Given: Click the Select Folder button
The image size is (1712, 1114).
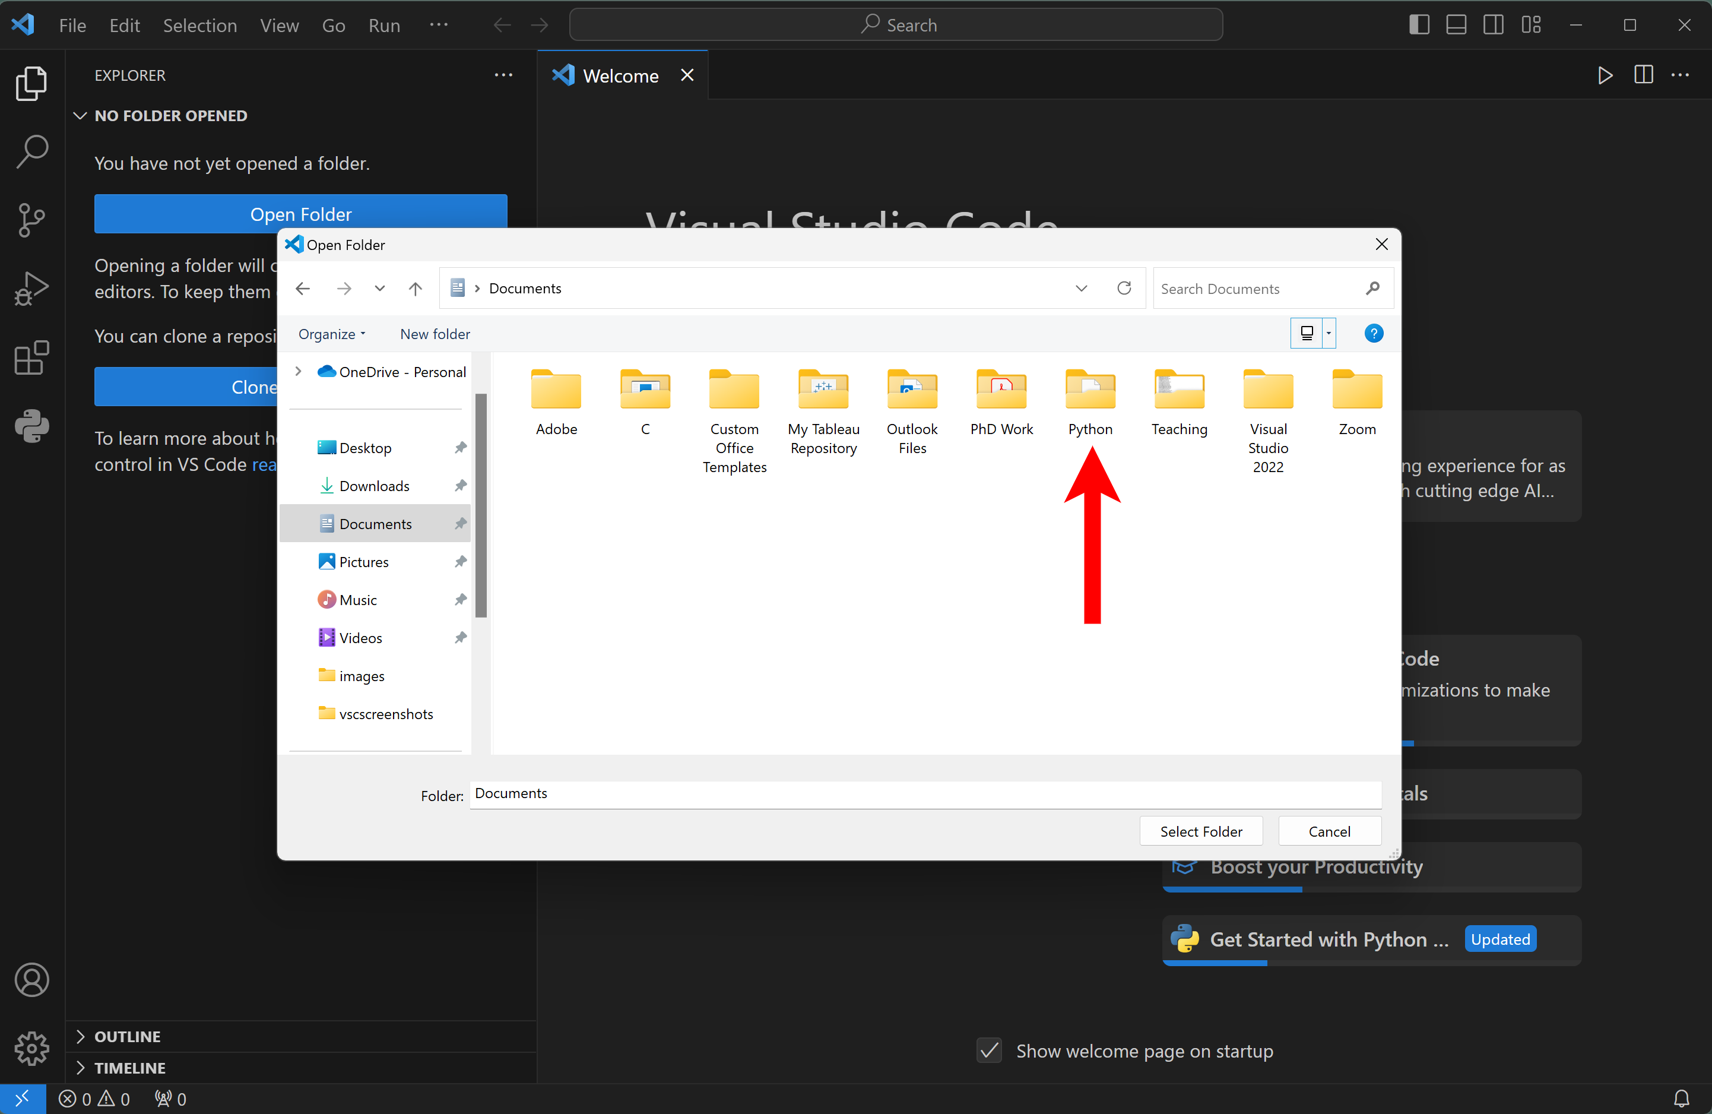Looking at the screenshot, I should pos(1200,831).
